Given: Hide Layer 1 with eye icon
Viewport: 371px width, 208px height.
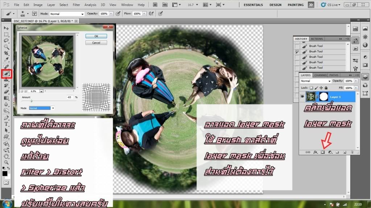Looking at the screenshot, I should point(302,97).
